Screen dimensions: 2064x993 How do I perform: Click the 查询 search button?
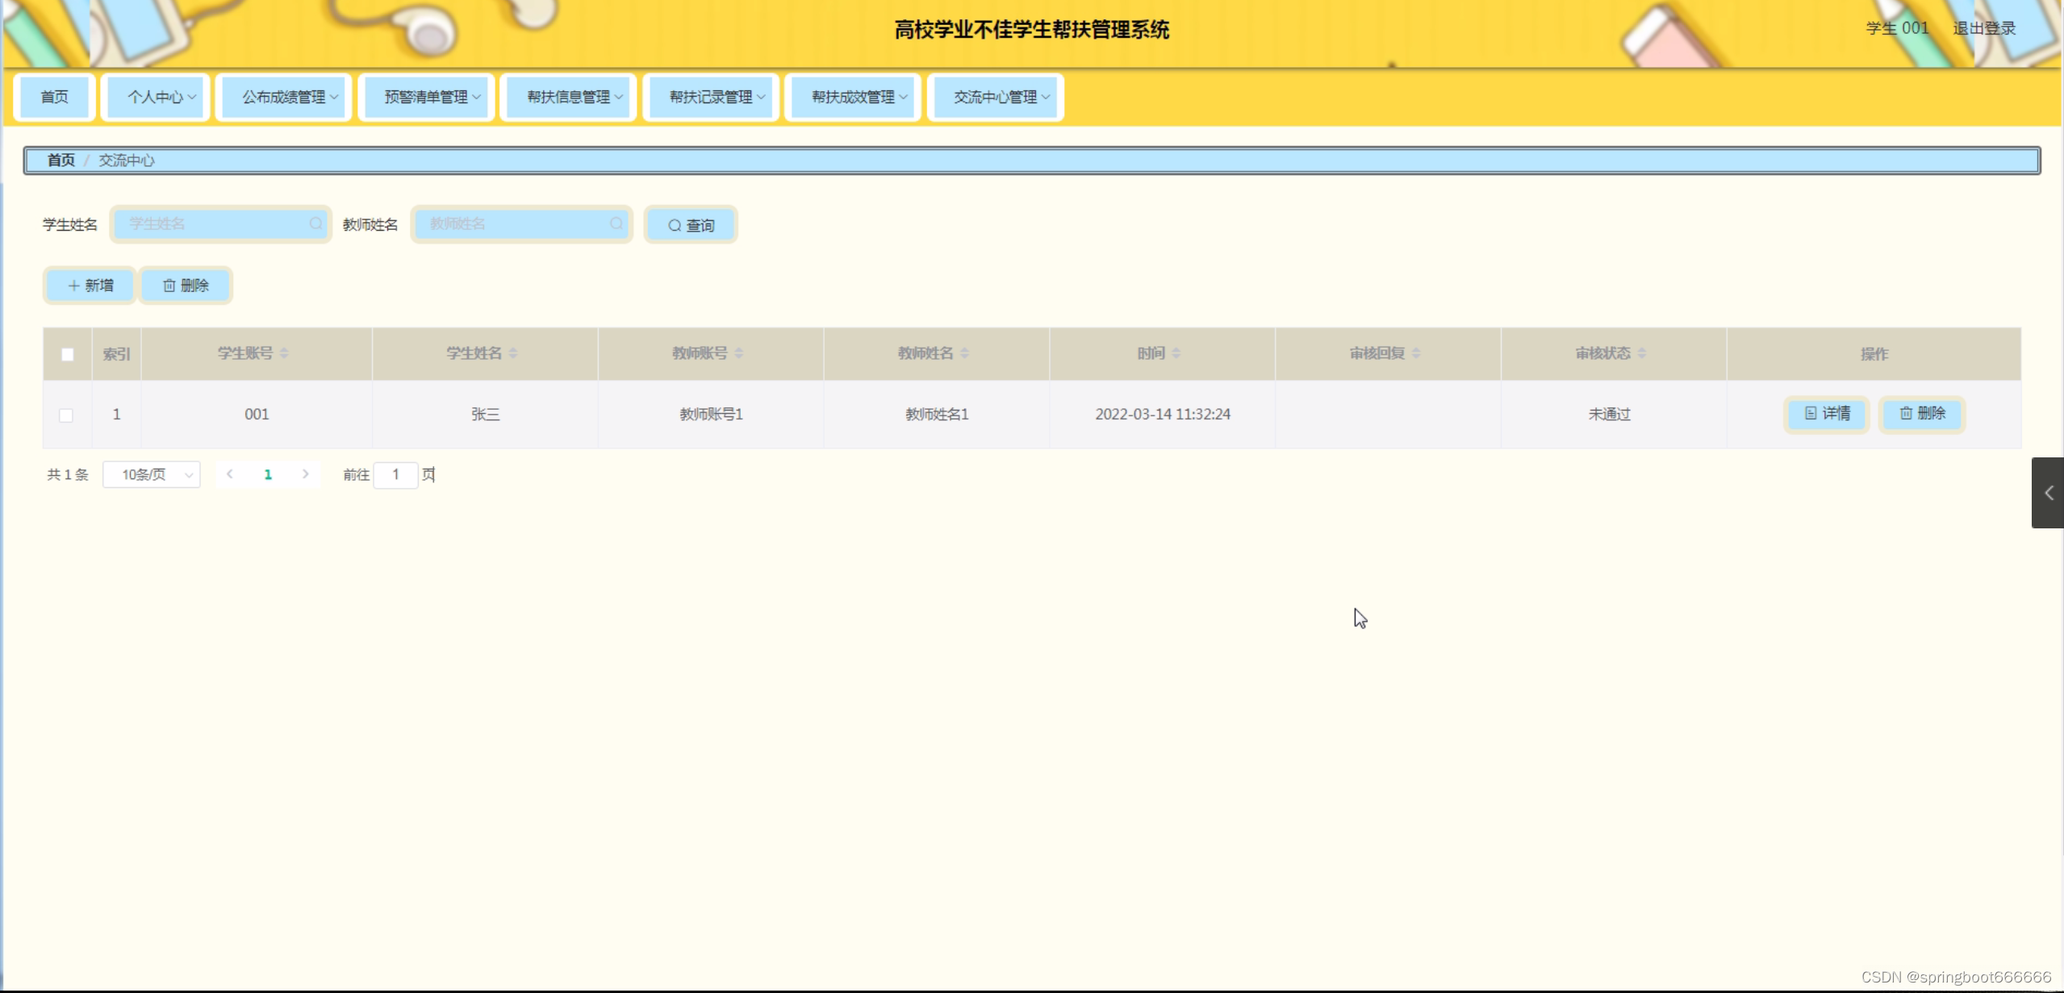(x=691, y=226)
